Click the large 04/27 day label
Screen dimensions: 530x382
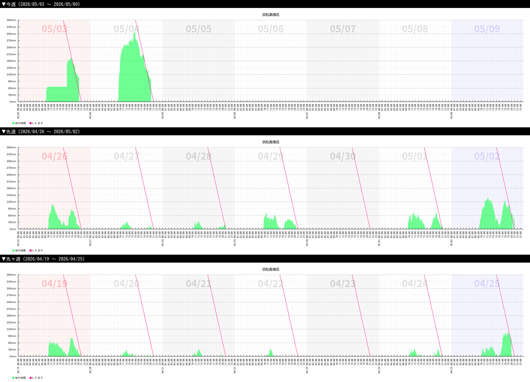click(x=127, y=157)
